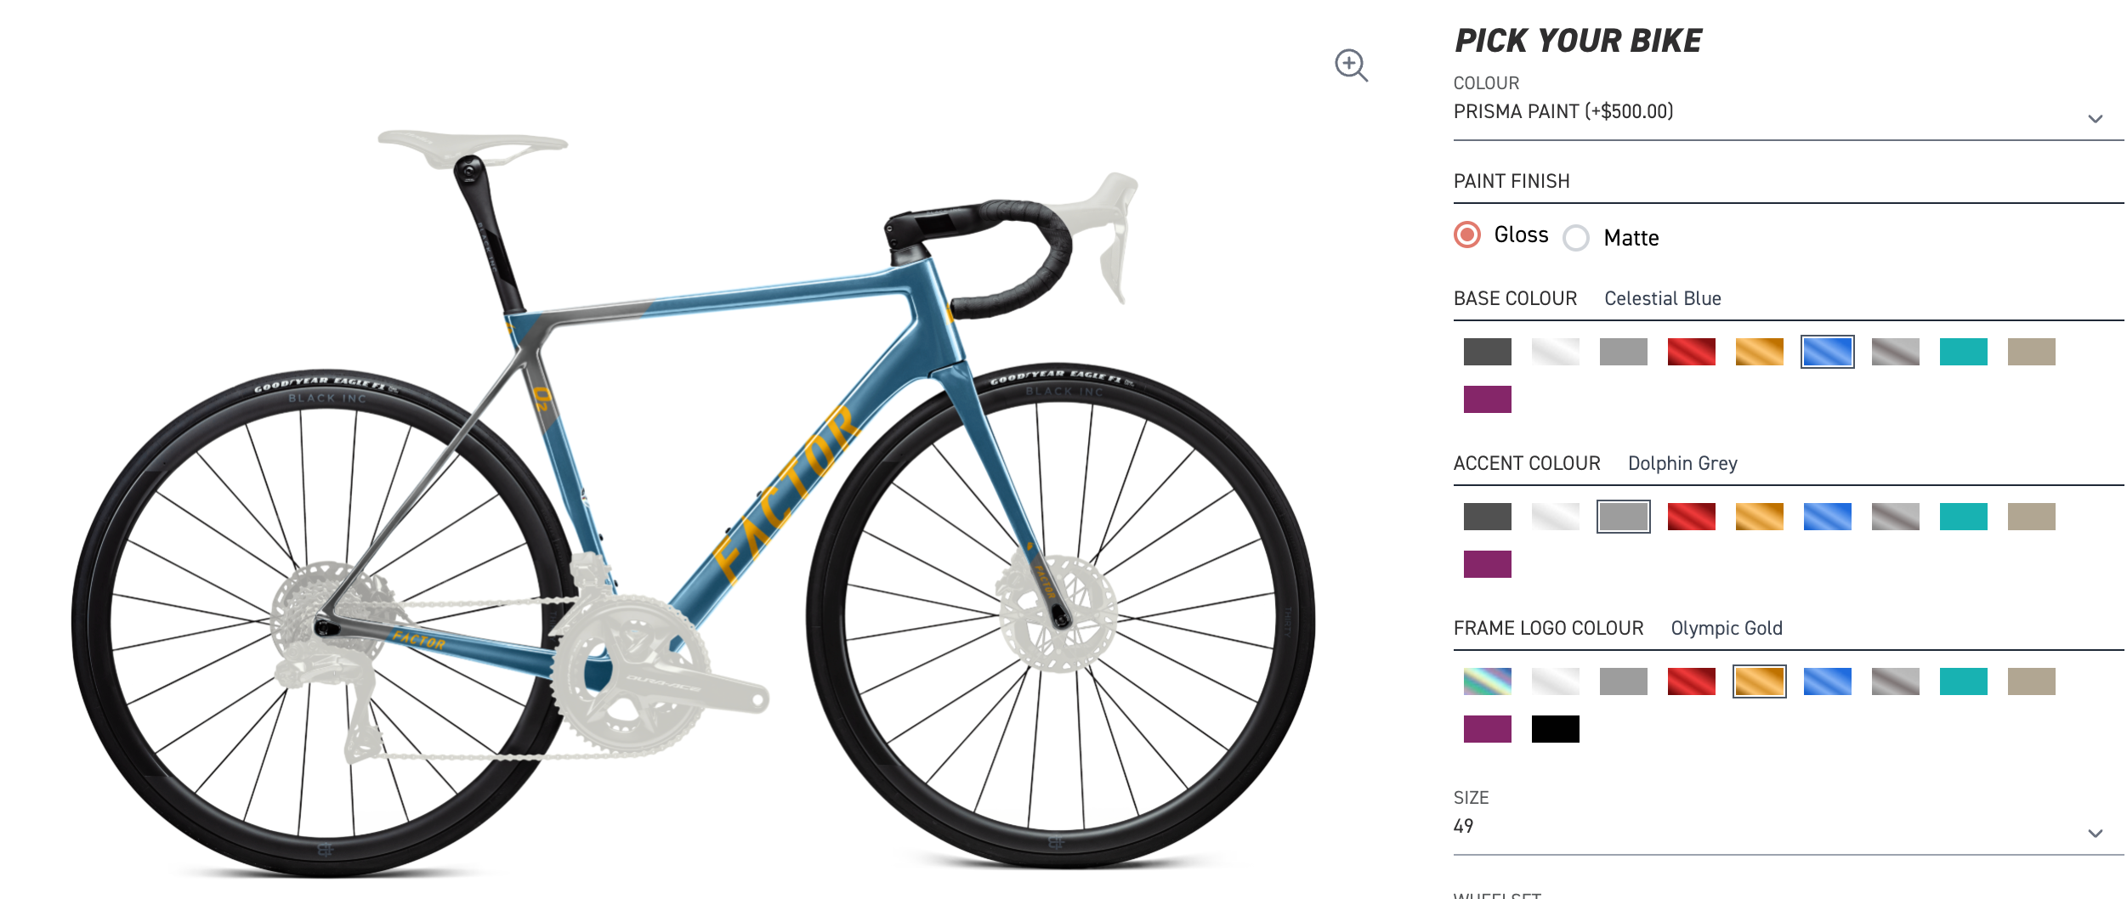2127x899 pixels.
Task: Choose the tan beige accent colour swatch
Action: point(2031,517)
